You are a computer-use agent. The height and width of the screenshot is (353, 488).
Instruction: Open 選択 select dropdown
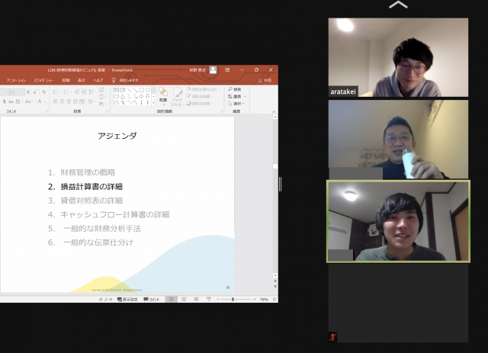[x=236, y=104]
